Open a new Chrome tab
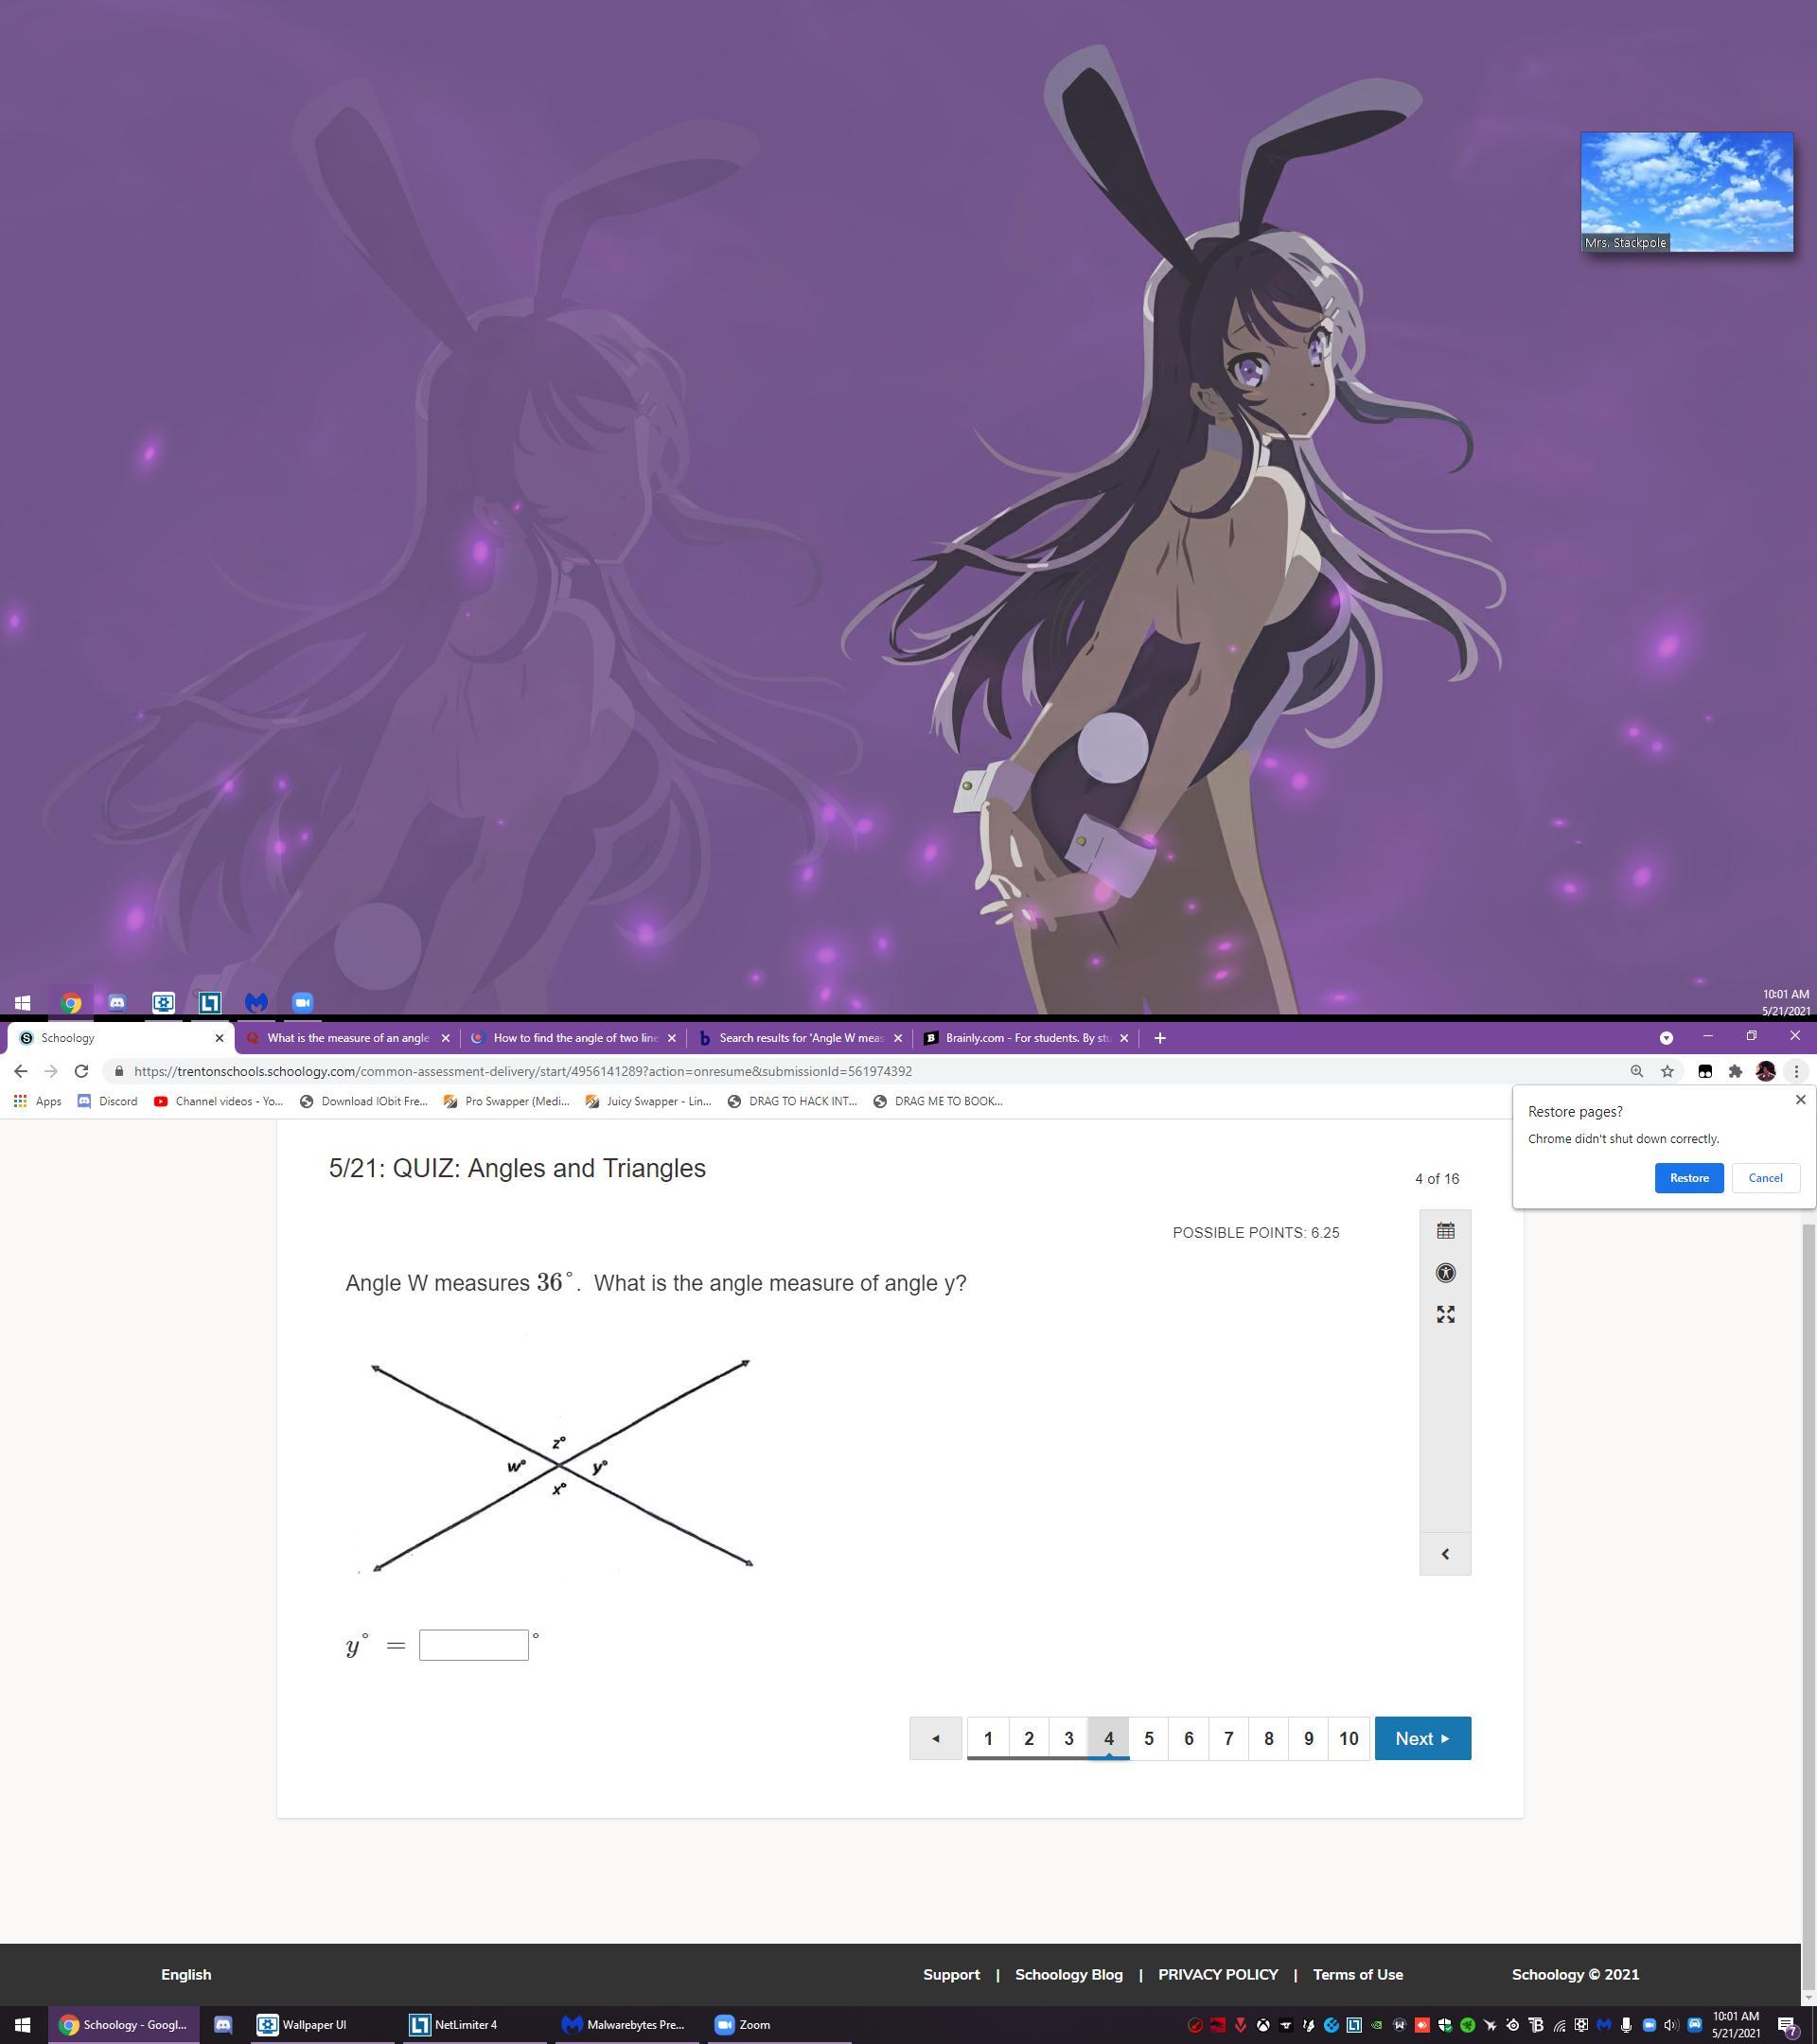This screenshot has height=2044, width=1817. (1159, 1038)
